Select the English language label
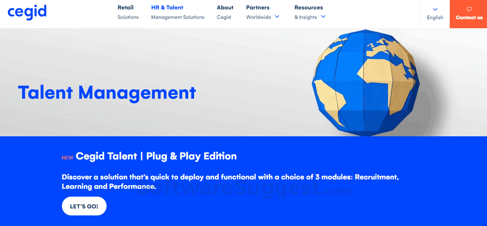Image resolution: width=487 pixels, height=226 pixels. tap(435, 18)
